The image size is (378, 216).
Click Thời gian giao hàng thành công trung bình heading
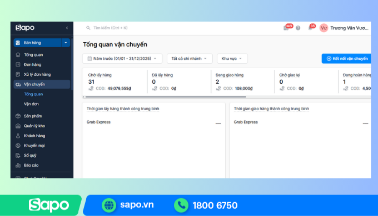tap(271, 109)
